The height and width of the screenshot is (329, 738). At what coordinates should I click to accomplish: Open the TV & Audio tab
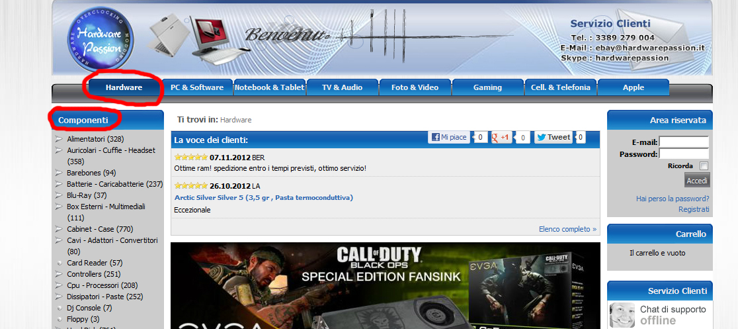pyautogui.click(x=342, y=87)
